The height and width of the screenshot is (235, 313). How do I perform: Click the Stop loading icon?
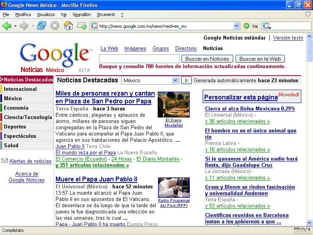pyautogui.click(x=55, y=26)
